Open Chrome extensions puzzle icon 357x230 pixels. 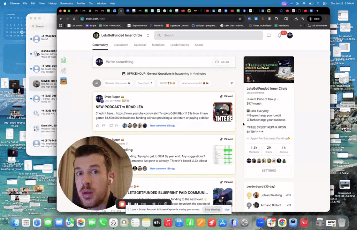click(x=276, y=19)
